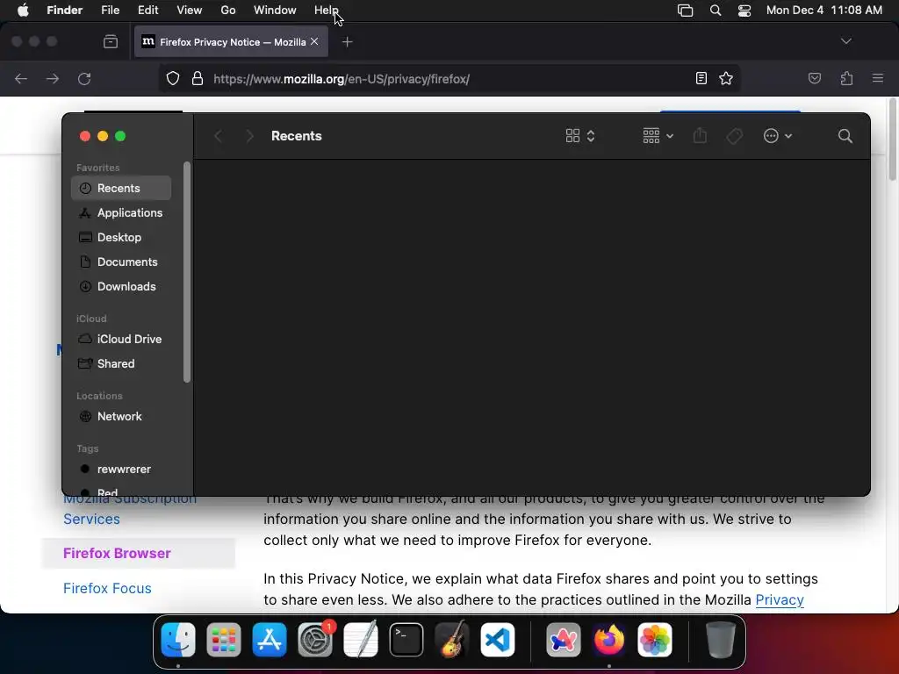The width and height of the screenshot is (899, 674).
Task: Open Shared in Finder sidebar
Action: coord(121,364)
